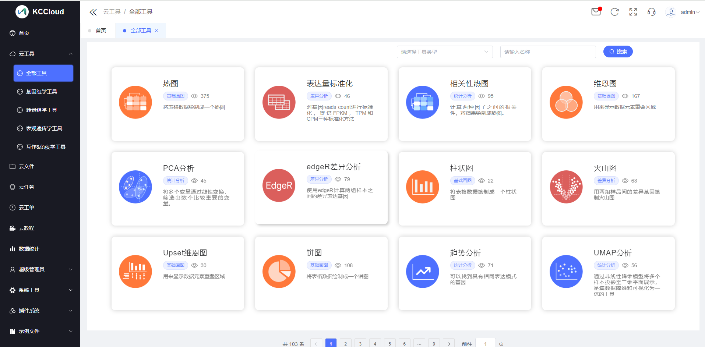Switch to the 首页 tab
705x347 pixels.
click(x=98, y=31)
